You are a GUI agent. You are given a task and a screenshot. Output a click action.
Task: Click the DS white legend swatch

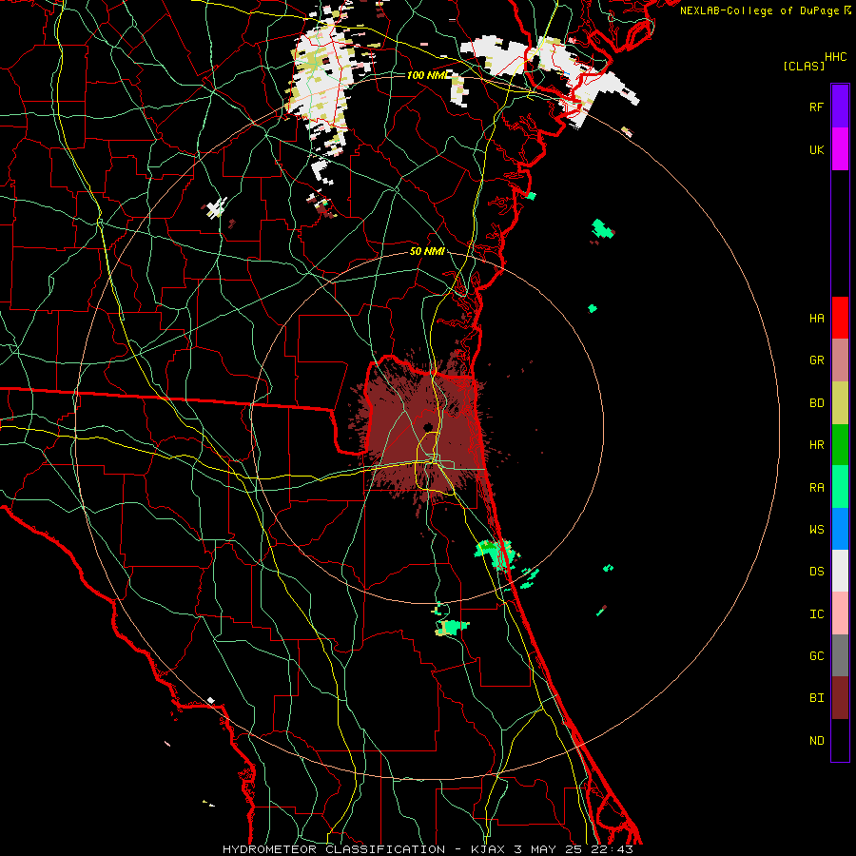click(840, 571)
